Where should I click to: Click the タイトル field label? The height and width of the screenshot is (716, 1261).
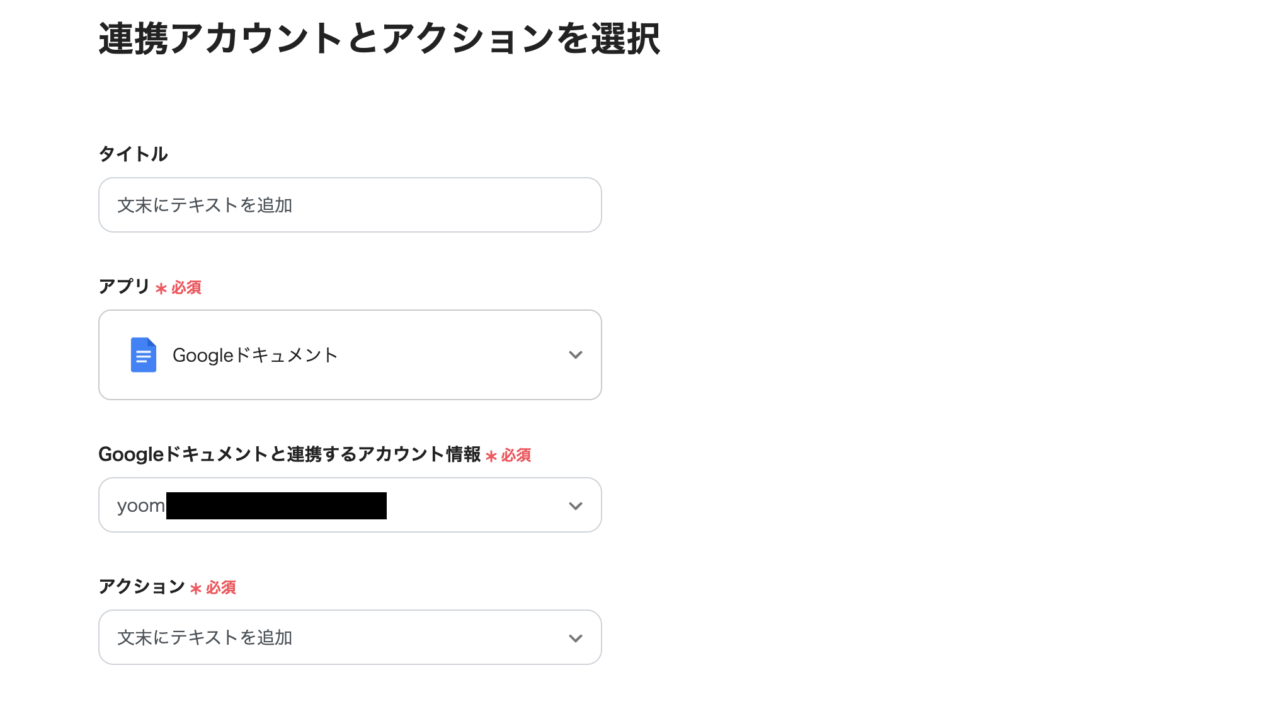pos(133,153)
